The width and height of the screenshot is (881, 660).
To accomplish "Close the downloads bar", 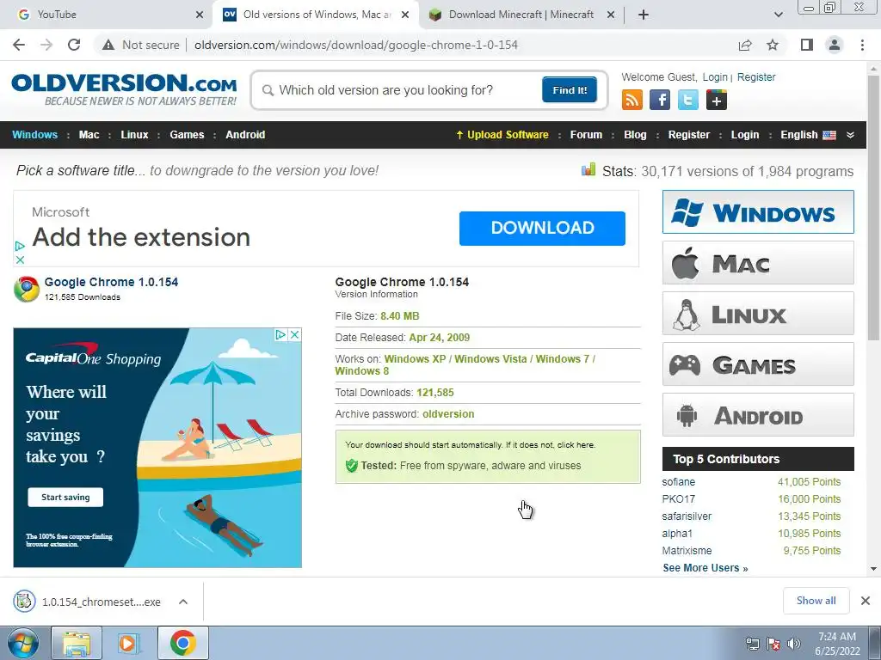I will (x=866, y=601).
